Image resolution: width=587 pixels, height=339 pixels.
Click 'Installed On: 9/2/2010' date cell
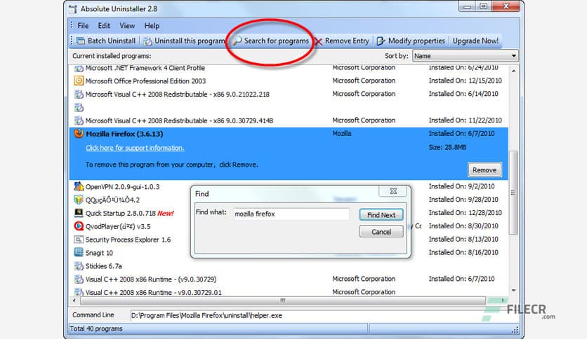pyautogui.click(x=461, y=186)
